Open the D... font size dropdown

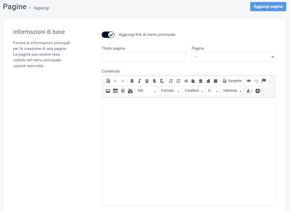[x=213, y=91]
